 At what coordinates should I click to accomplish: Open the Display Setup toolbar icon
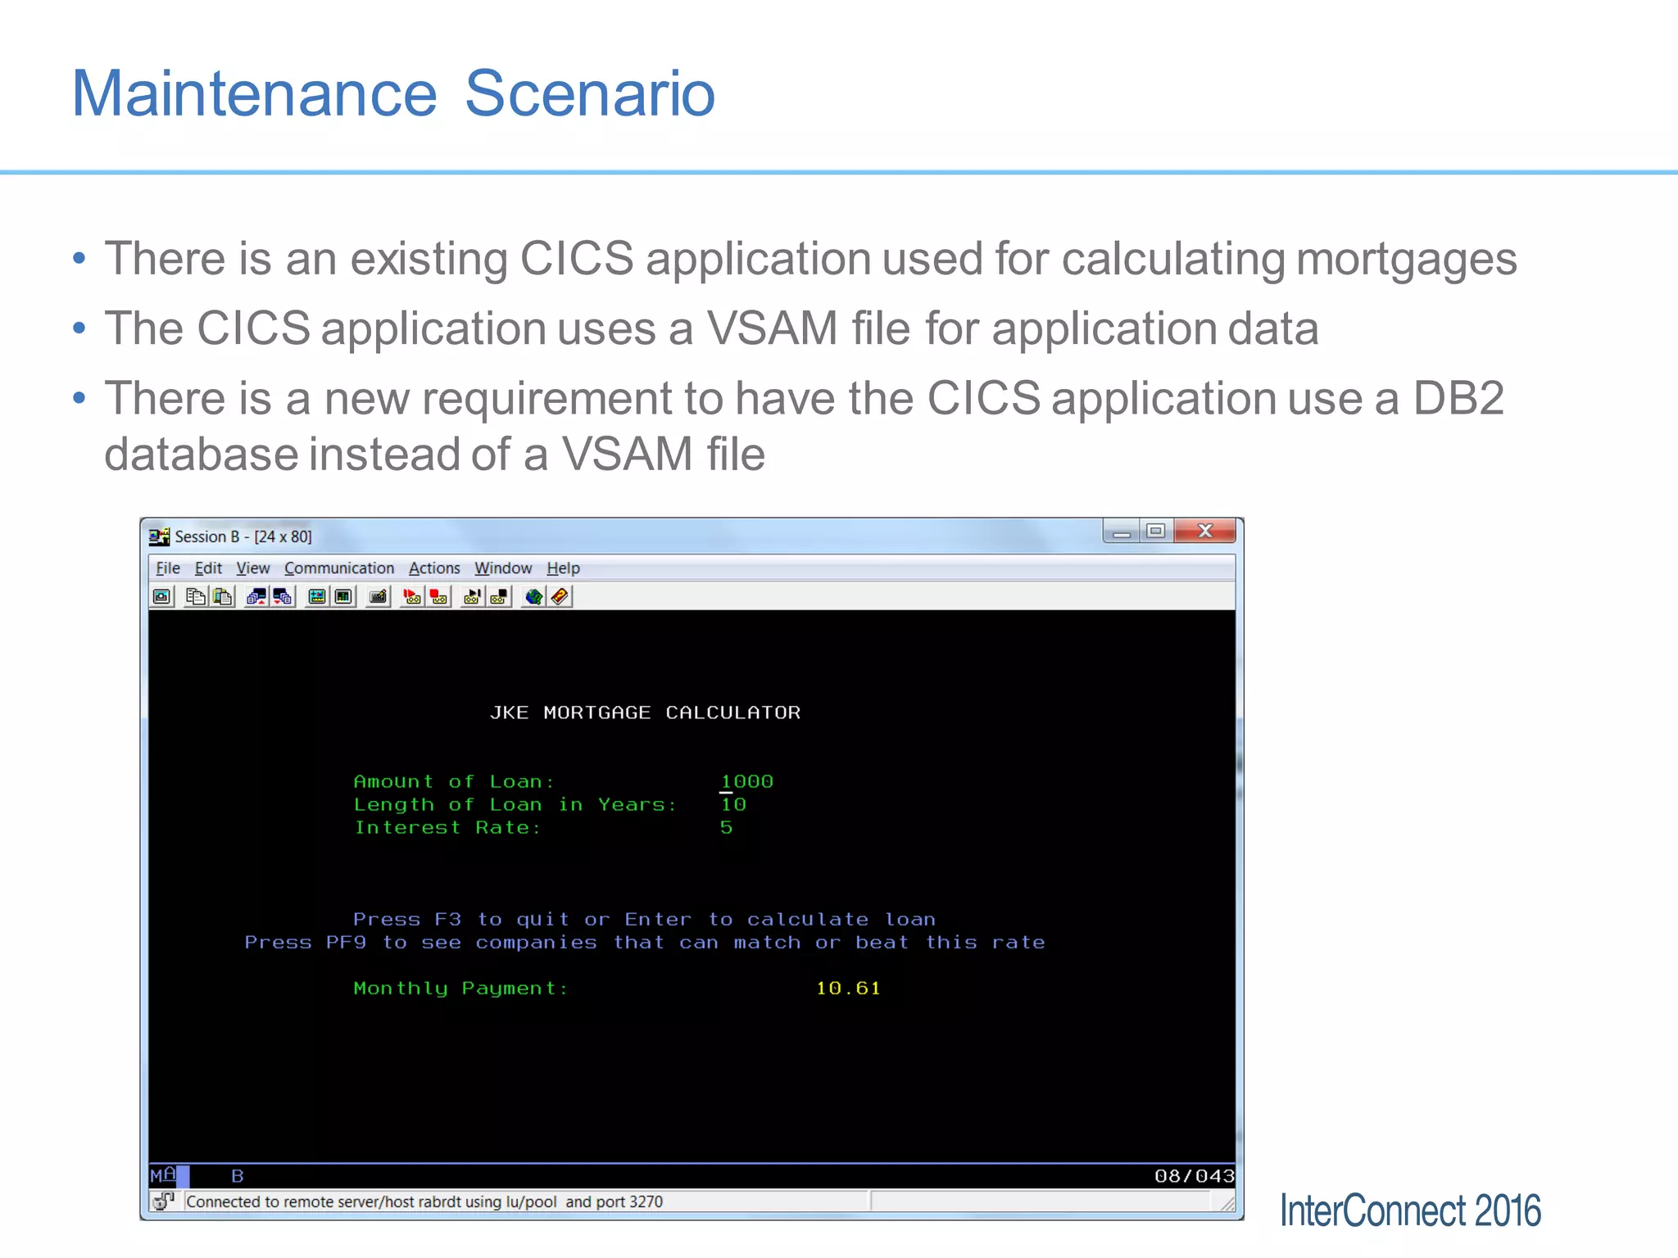pos(316,597)
